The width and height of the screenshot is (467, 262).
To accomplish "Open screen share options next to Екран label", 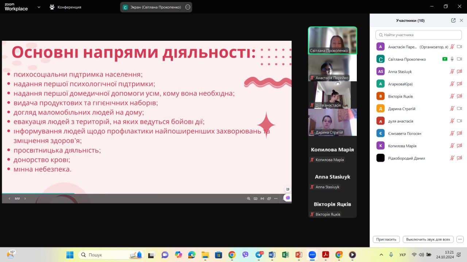I will tap(188, 7).
